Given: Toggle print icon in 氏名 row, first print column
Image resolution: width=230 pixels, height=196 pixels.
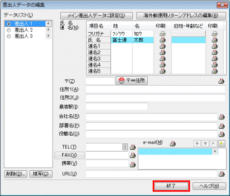Looking at the screenshot, I should coord(162,40).
